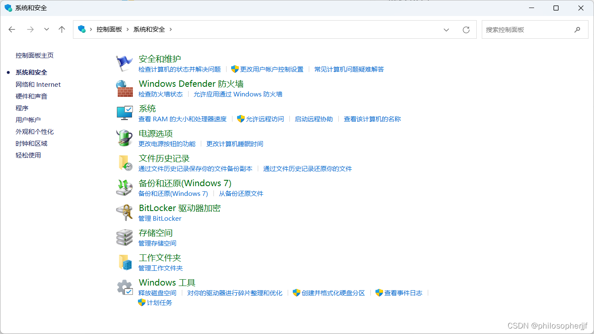The width and height of the screenshot is (594, 334).
Task: Click 检查防火墙状态 link
Action: (161, 94)
